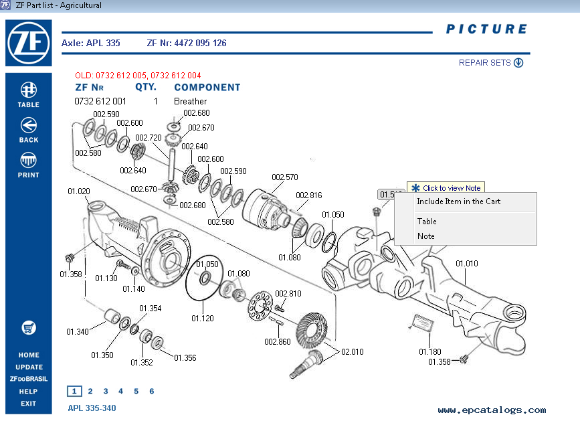
Task: Click the ZF icon in the title bar
Action: [7, 5]
